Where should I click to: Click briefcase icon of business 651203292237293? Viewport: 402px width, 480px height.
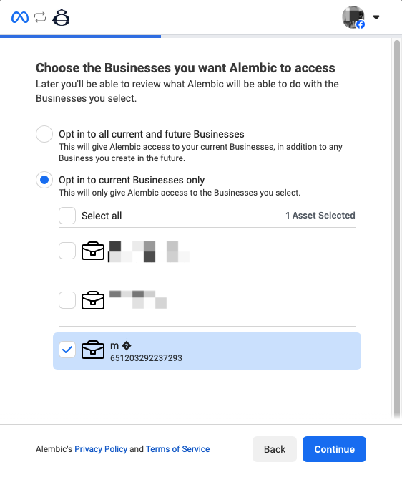click(93, 350)
